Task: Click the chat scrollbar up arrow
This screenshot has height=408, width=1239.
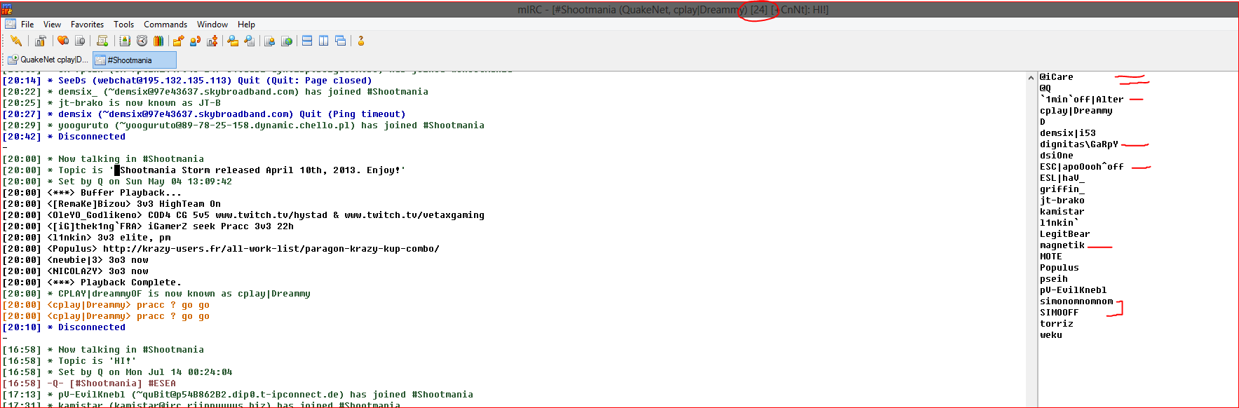Action: pos(1031,77)
